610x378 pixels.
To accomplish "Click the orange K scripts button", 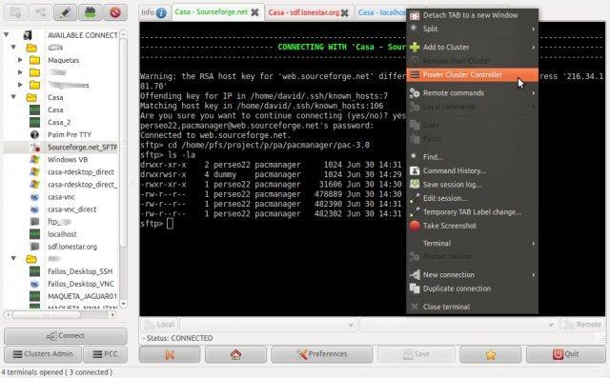I will [x=170, y=354].
